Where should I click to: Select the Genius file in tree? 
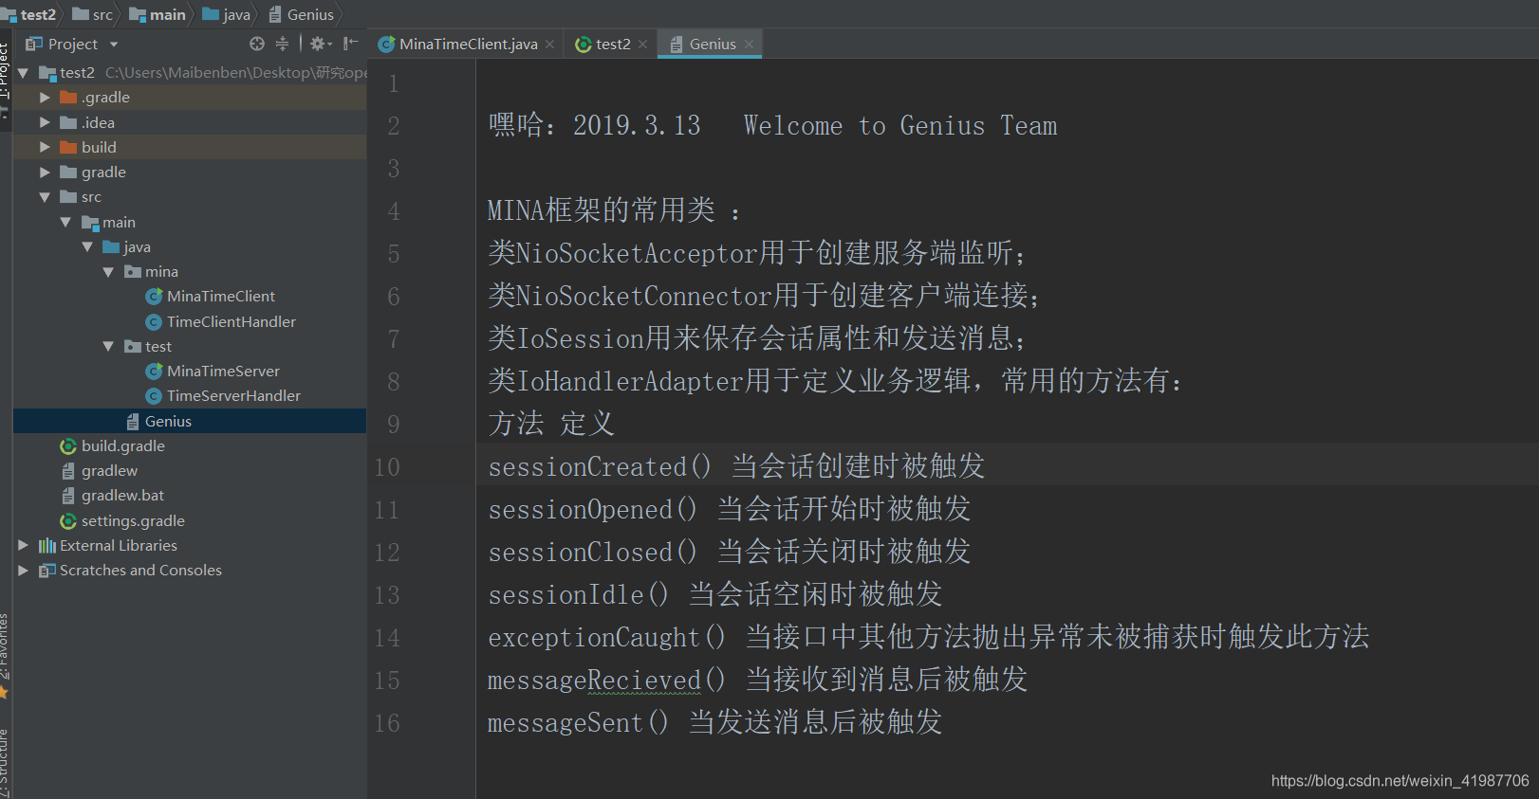pyautogui.click(x=168, y=421)
